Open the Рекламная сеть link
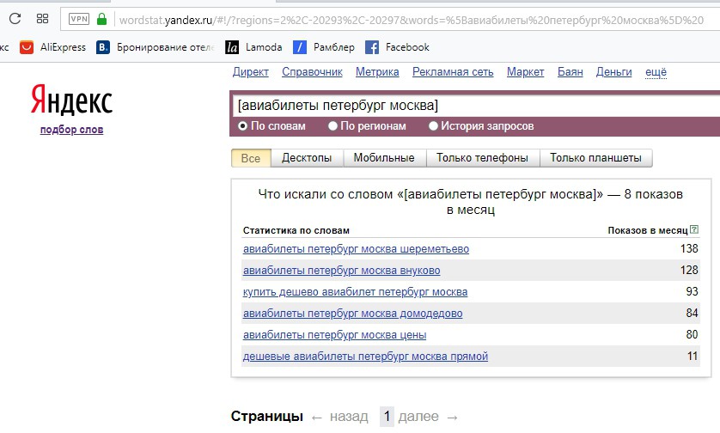This screenshot has height=433, width=720. point(453,72)
